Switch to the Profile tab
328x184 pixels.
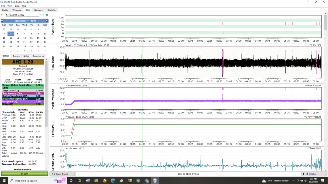tap(5, 10)
